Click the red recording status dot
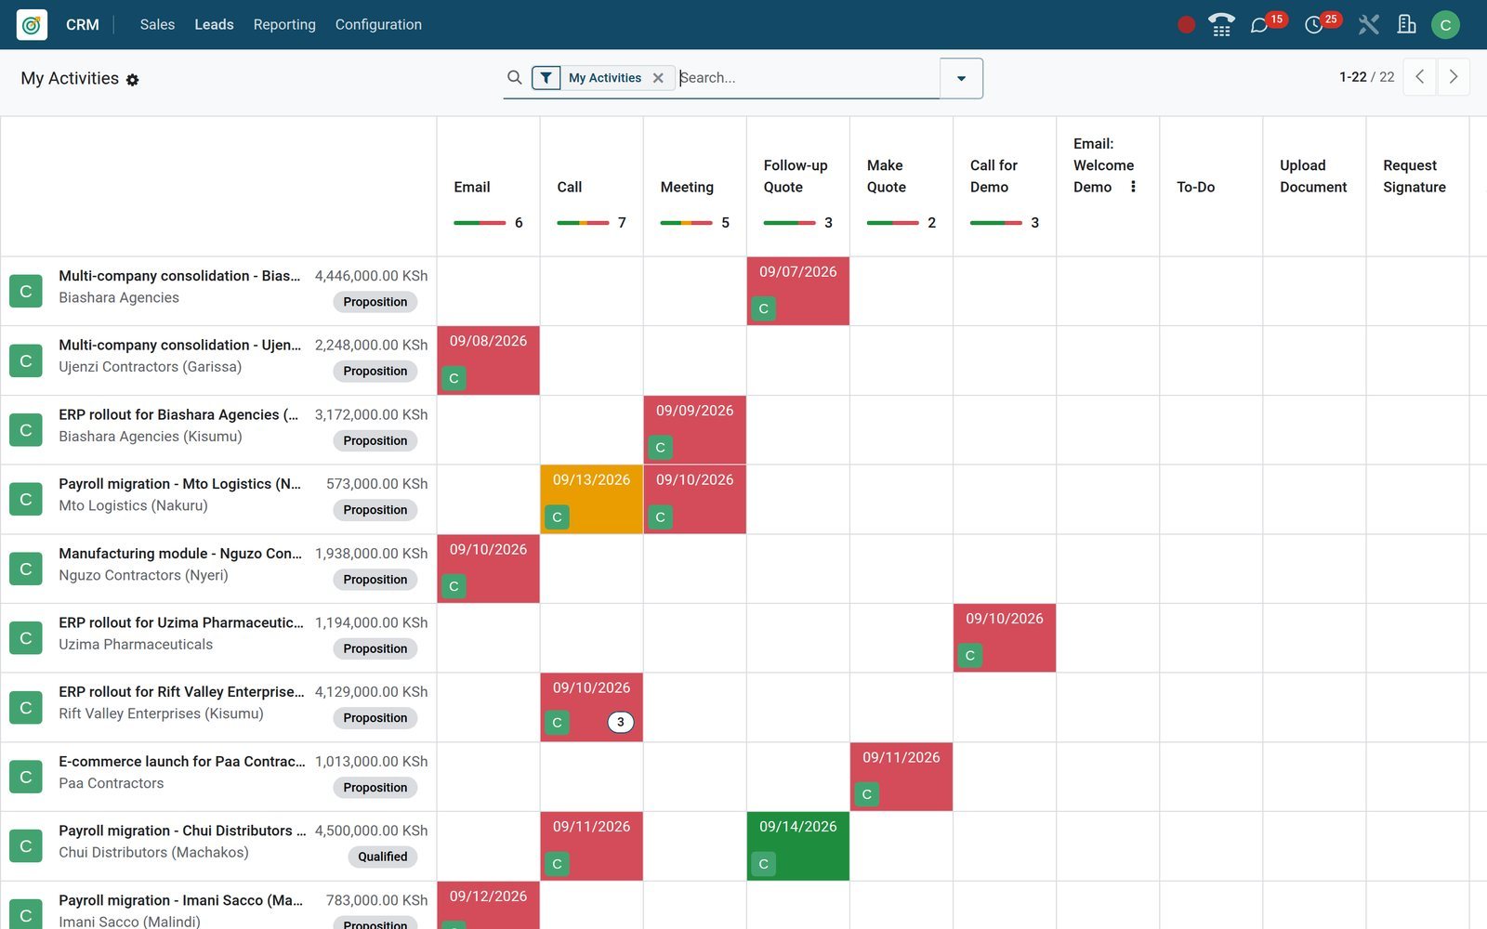This screenshot has height=929, width=1487. point(1186,25)
